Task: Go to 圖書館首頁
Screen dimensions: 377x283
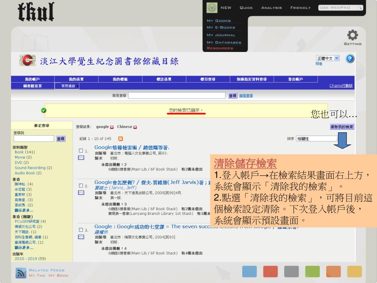Action: click(x=33, y=86)
